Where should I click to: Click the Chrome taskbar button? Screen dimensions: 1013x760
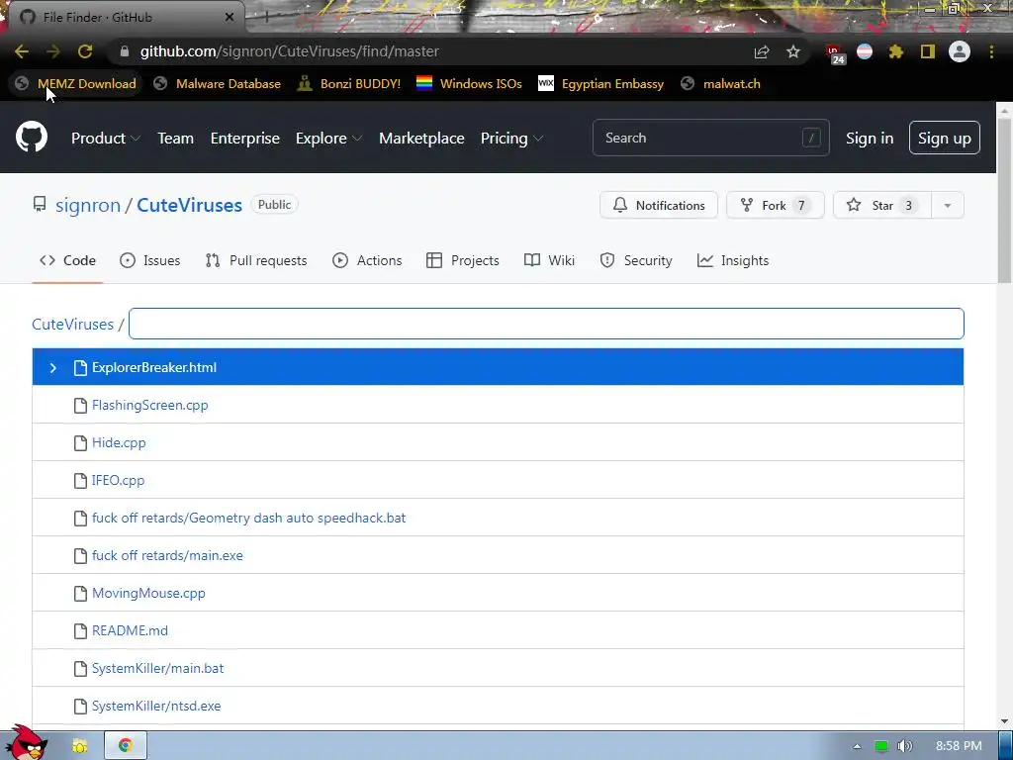point(126,745)
